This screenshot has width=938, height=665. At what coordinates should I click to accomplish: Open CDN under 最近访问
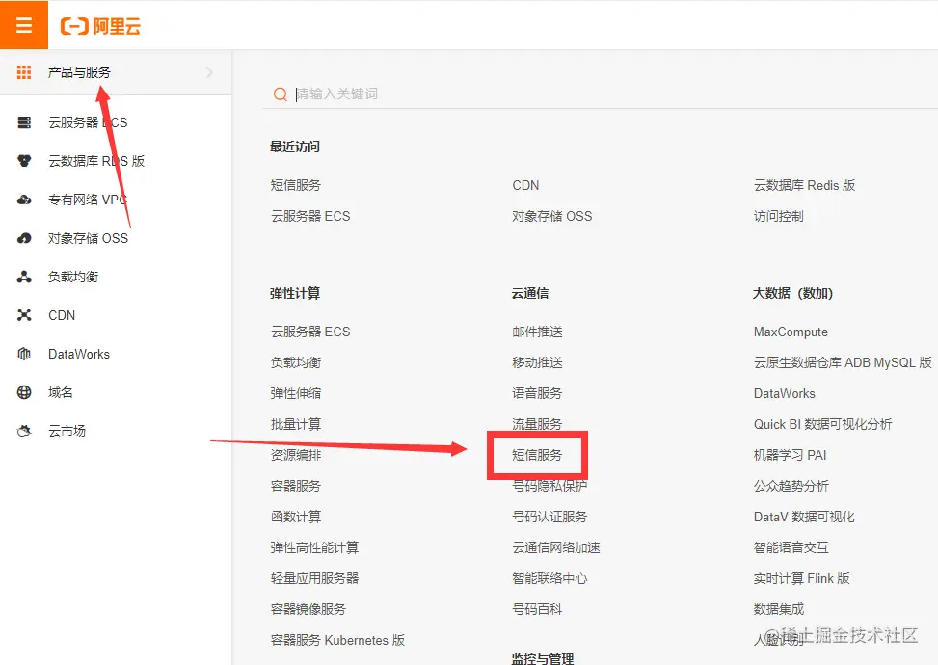click(x=525, y=185)
